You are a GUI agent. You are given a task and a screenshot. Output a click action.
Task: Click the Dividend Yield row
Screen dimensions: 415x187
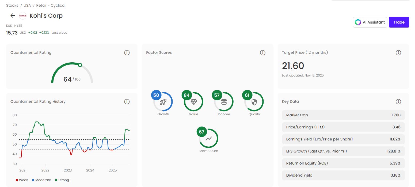[x=343, y=175]
